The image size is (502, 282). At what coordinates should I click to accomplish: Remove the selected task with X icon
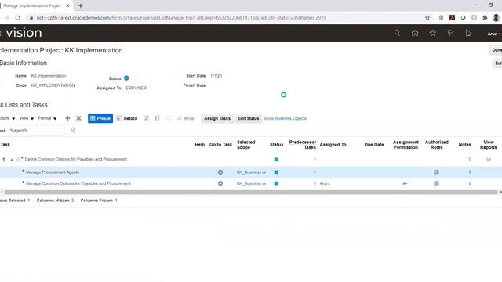(x=78, y=118)
